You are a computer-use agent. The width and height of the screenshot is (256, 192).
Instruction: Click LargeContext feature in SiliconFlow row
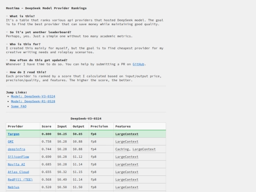pos(127,157)
